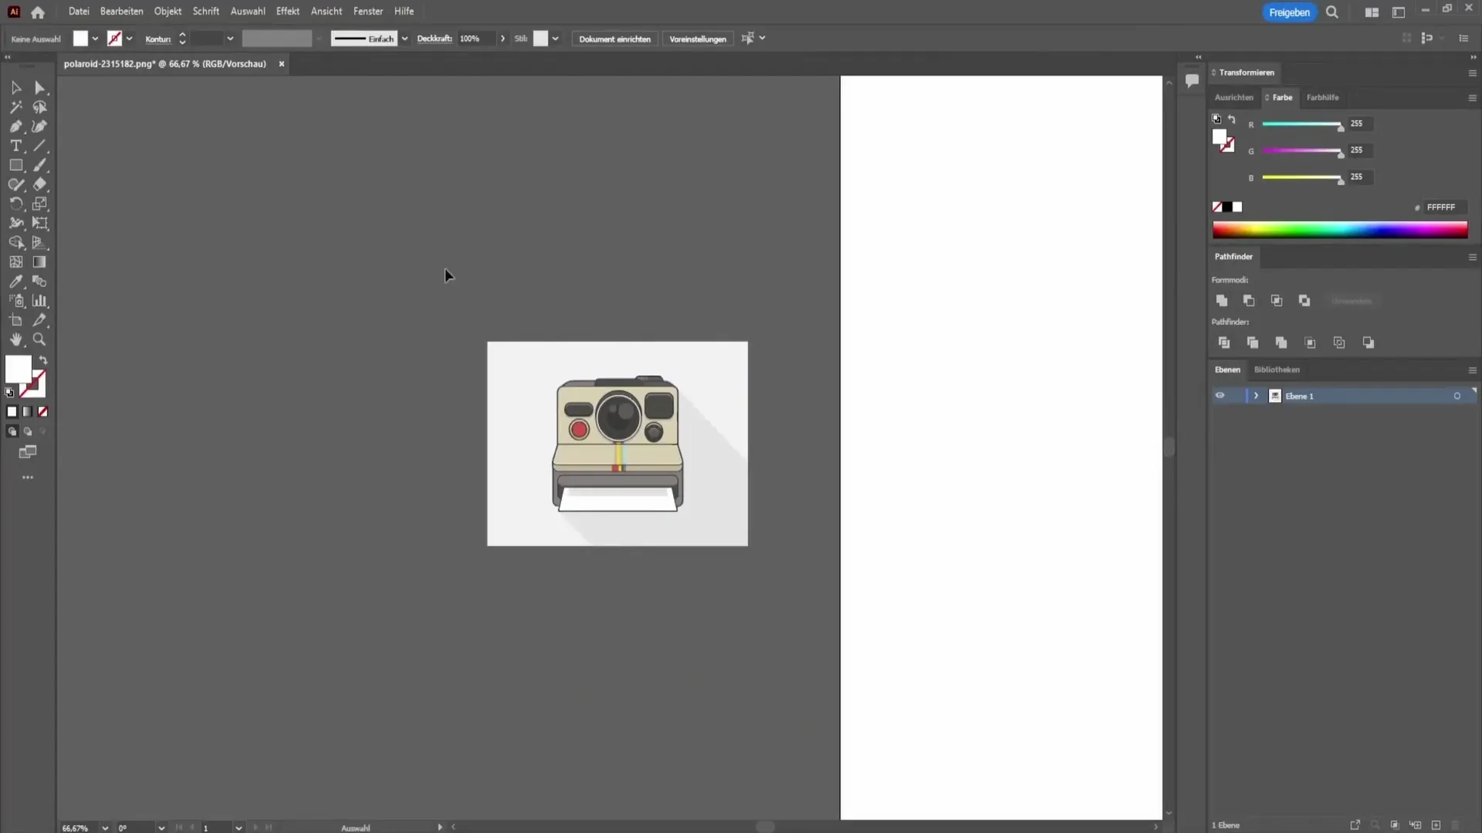Click Pathfinder Unite shape mode icon
This screenshot has width=1482, height=833.
tap(1221, 301)
